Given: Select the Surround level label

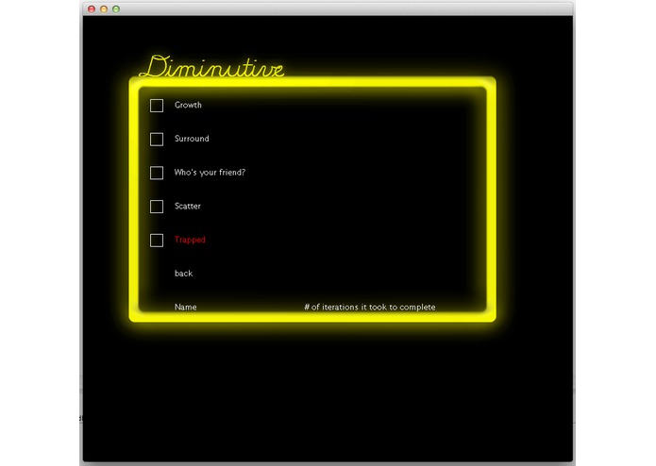Looking at the screenshot, I should [x=192, y=139].
